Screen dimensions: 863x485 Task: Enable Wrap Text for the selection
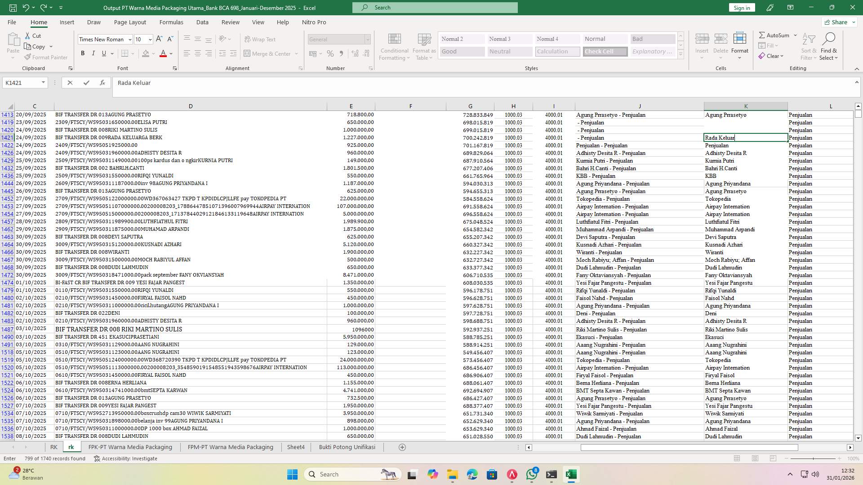(260, 39)
